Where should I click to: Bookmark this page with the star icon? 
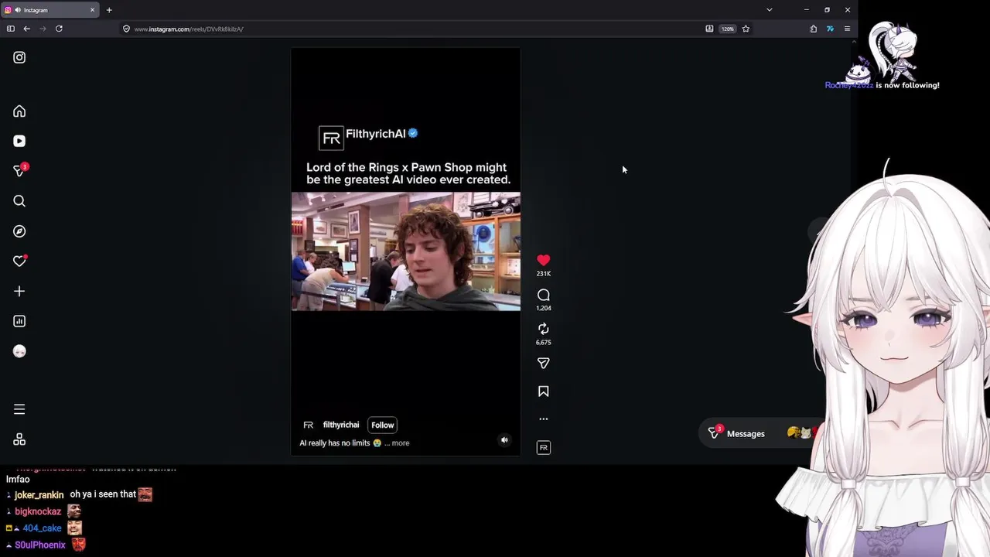click(746, 29)
